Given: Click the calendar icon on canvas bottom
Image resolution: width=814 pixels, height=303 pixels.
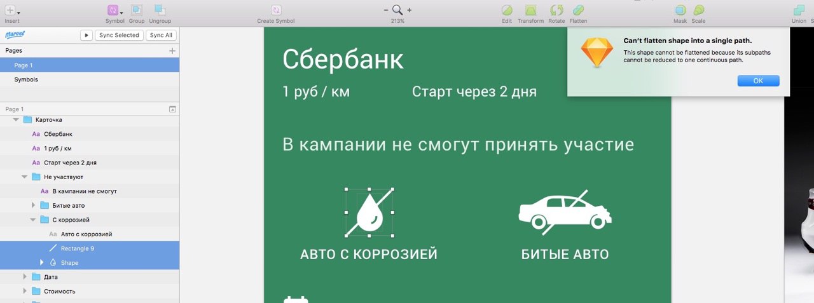Looking at the screenshot, I should pos(296,299).
